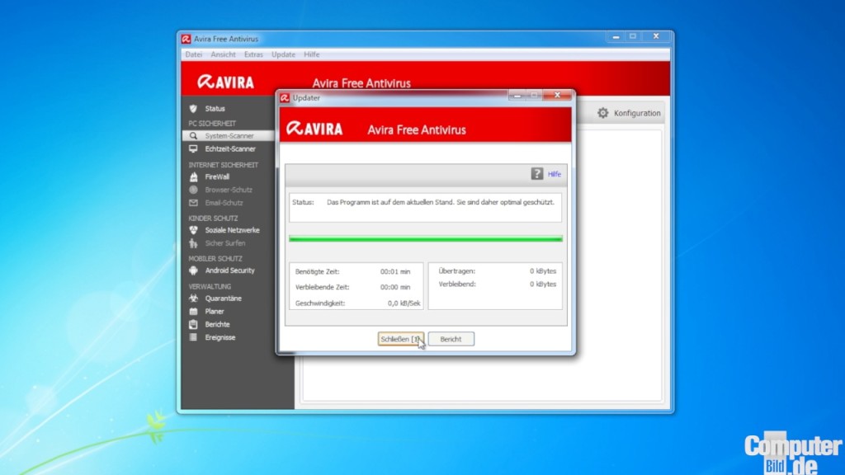Viewport: 845px width, 475px height.
Task: Click the Bericht button
Action: coord(451,339)
